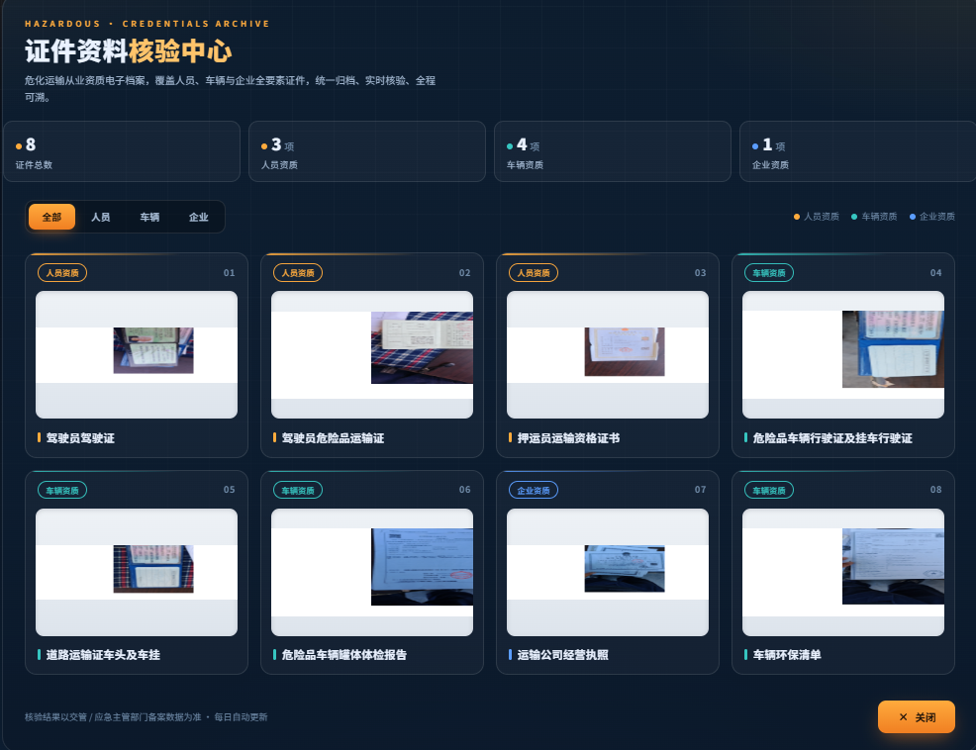Click the title 押运员运输资格证书
The image size is (976, 750).
pos(568,438)
